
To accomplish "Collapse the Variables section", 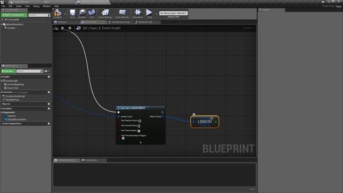I will pos(2,108).
